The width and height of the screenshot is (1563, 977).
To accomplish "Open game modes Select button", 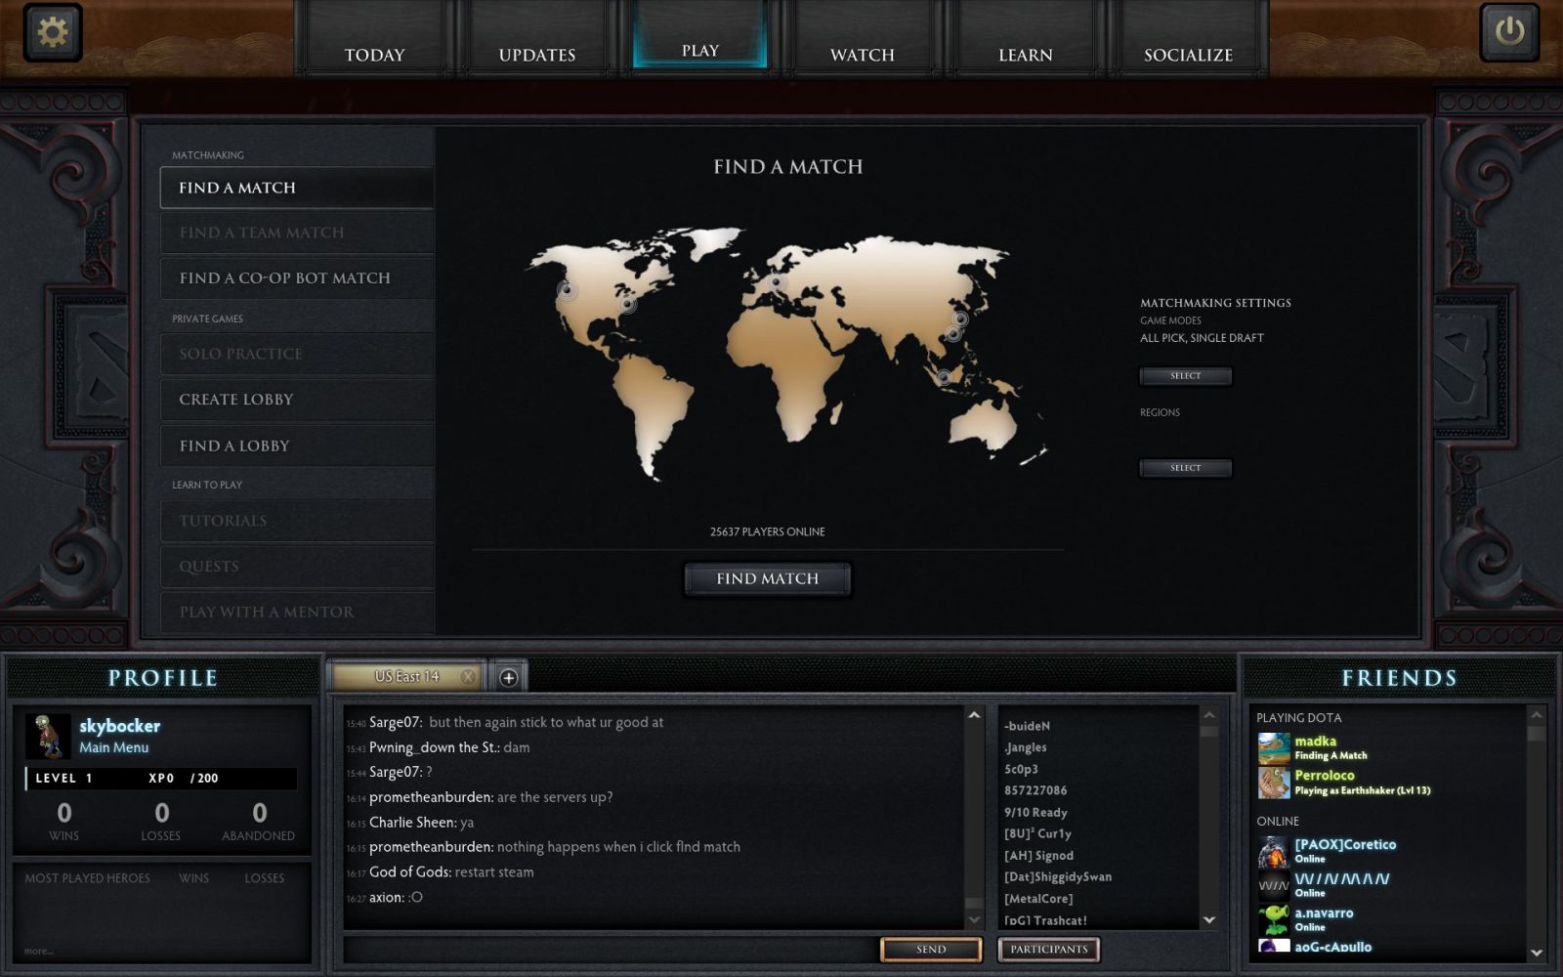I will [1185, 376].
